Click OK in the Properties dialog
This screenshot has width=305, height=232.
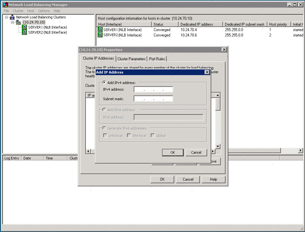162,179
